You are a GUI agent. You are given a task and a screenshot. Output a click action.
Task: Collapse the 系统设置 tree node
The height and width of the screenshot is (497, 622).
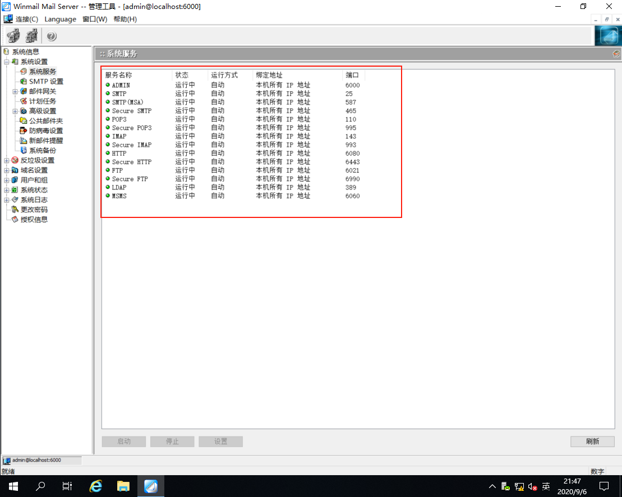pos(6,62)
